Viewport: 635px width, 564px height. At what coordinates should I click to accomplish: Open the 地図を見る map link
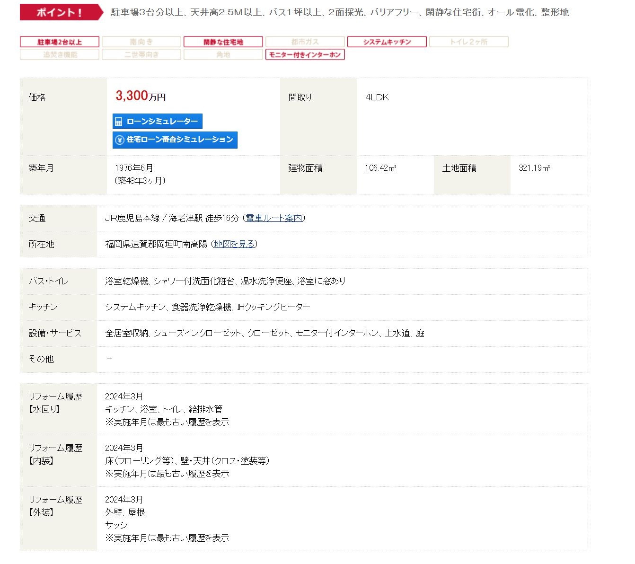click(x=234, y=244)
